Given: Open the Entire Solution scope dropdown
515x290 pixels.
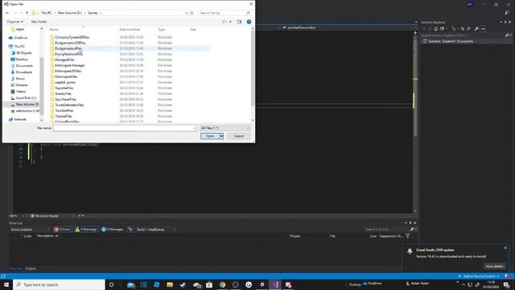Looking at the screenshot, I should pyautogui.click(x=31, y=230).
